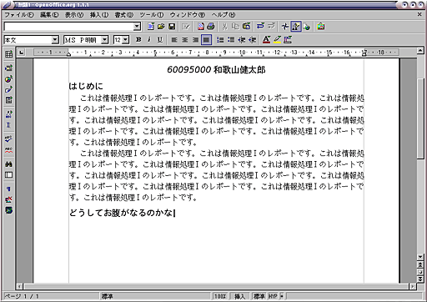Open the MS P明朝 font dropdown

(x=104, y=40)
